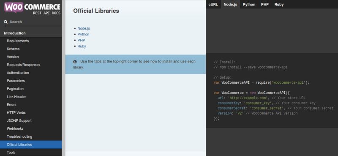338x156 pixels.
Task: Click the Official Libraries heading
Action: pyautogui.click(x=96, y=11)
